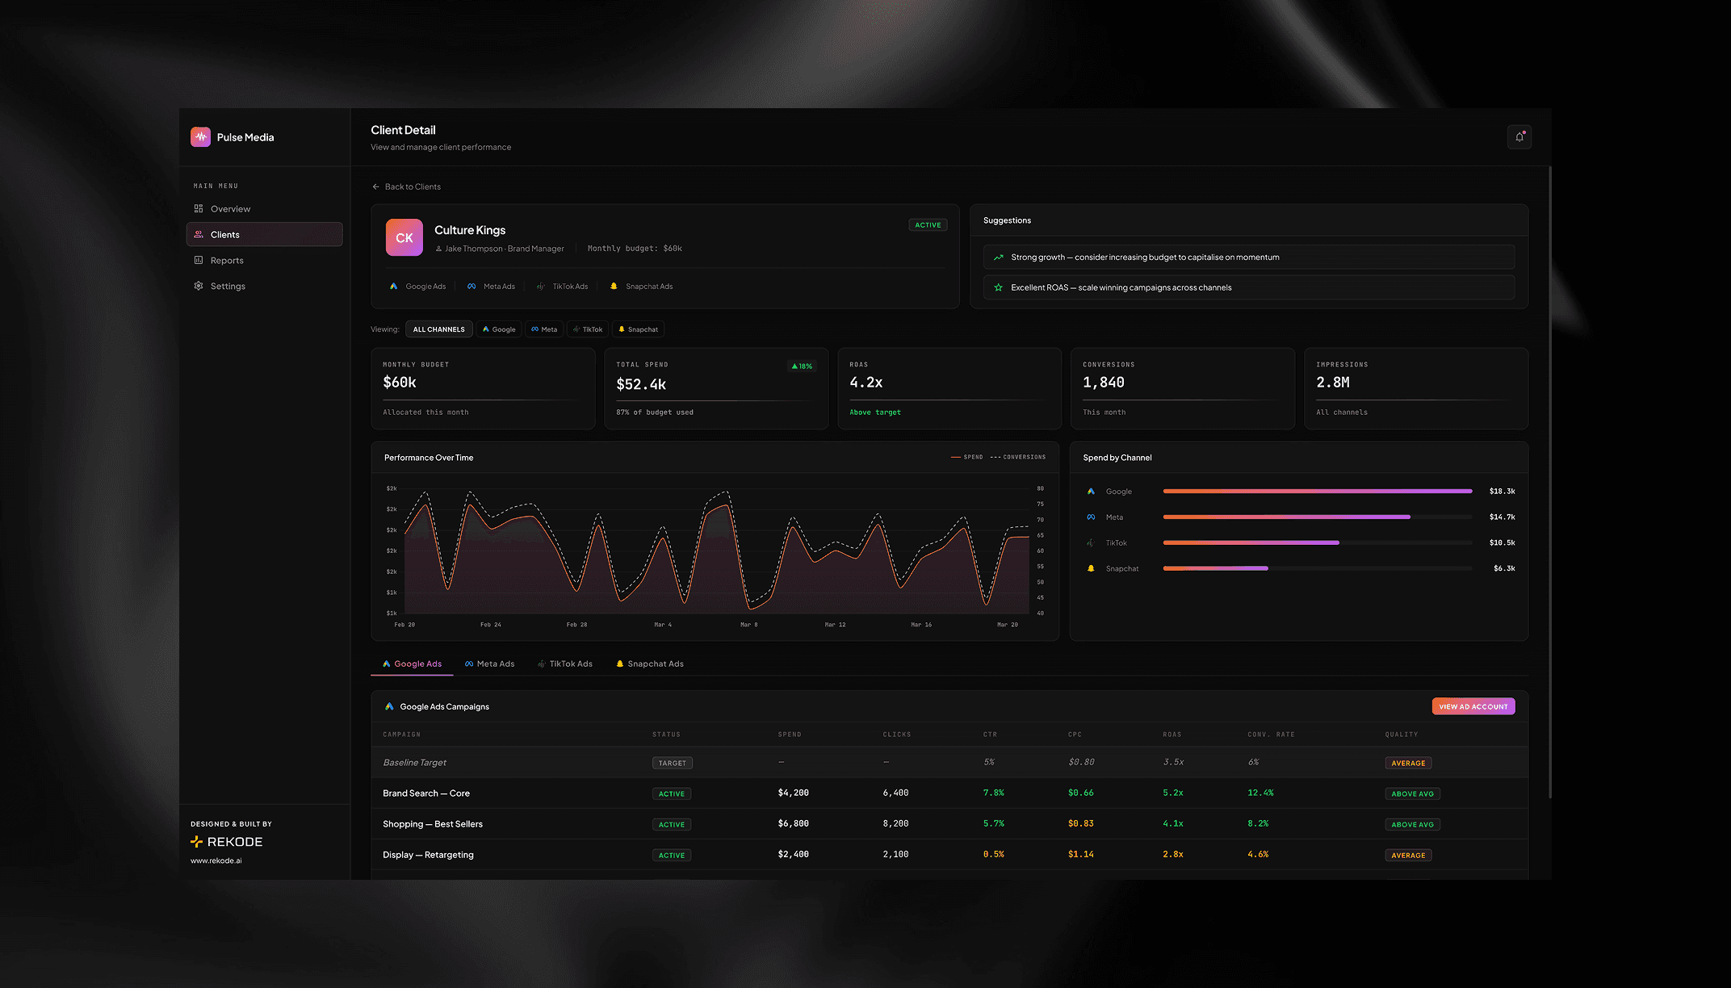Click the Google spend progress bar
The image size is (1731, 988).
coord(1317,492)
